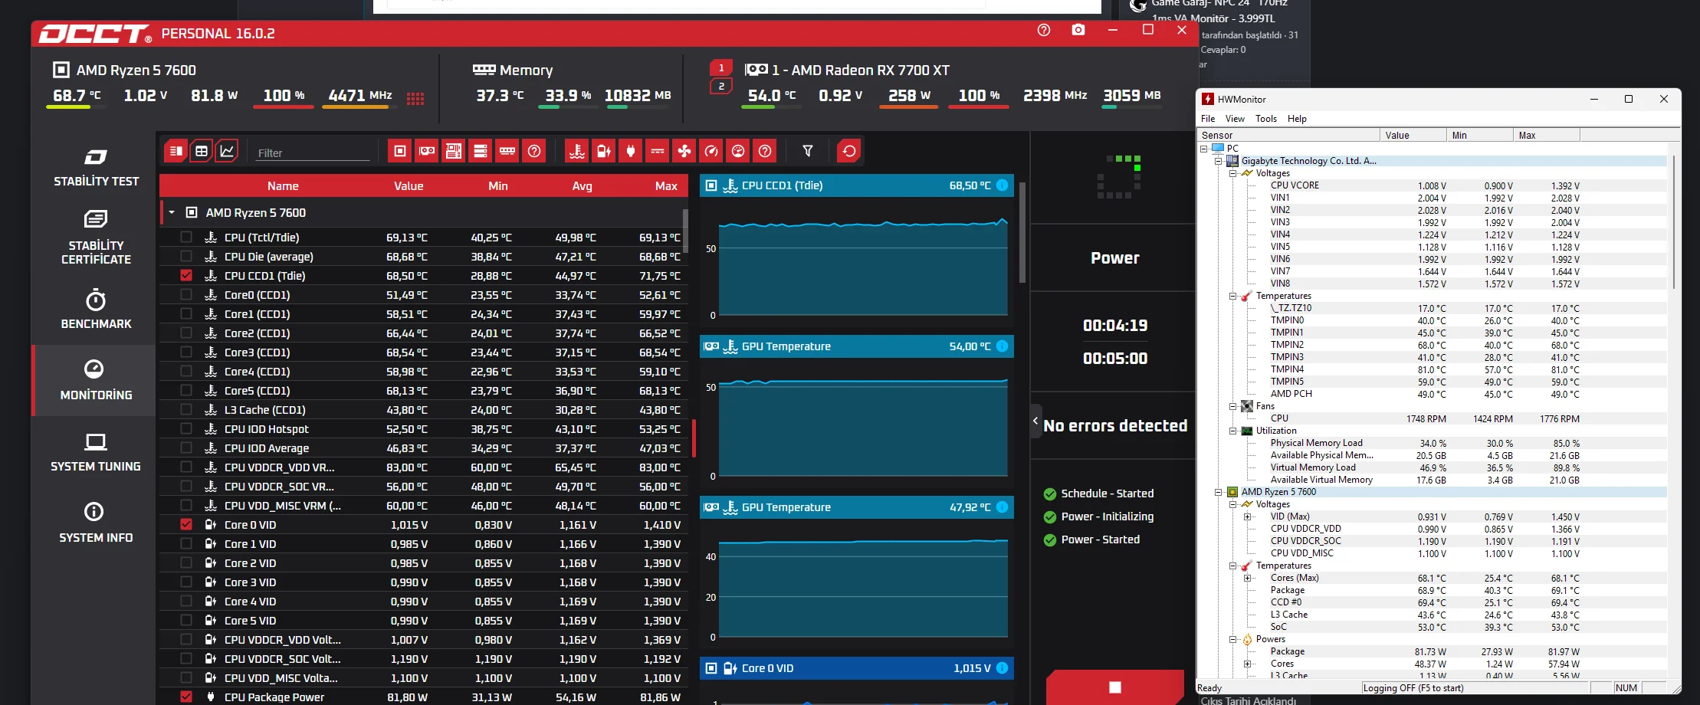Toggle the power plug sensor filter
The height and width of the screenshot is (705, 1700).
pyautogui.click(x=631, y=151)
